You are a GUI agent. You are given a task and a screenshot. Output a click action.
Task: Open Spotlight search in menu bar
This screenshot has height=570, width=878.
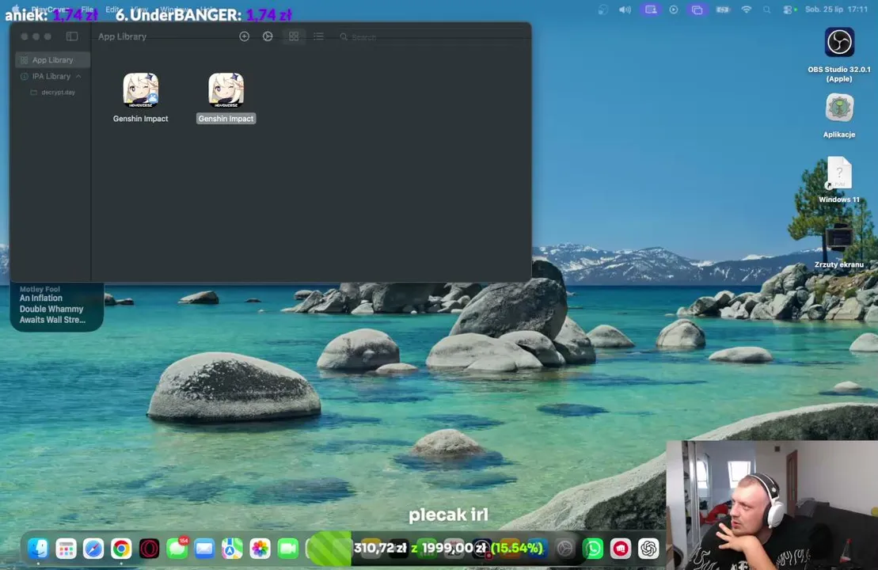767,9
